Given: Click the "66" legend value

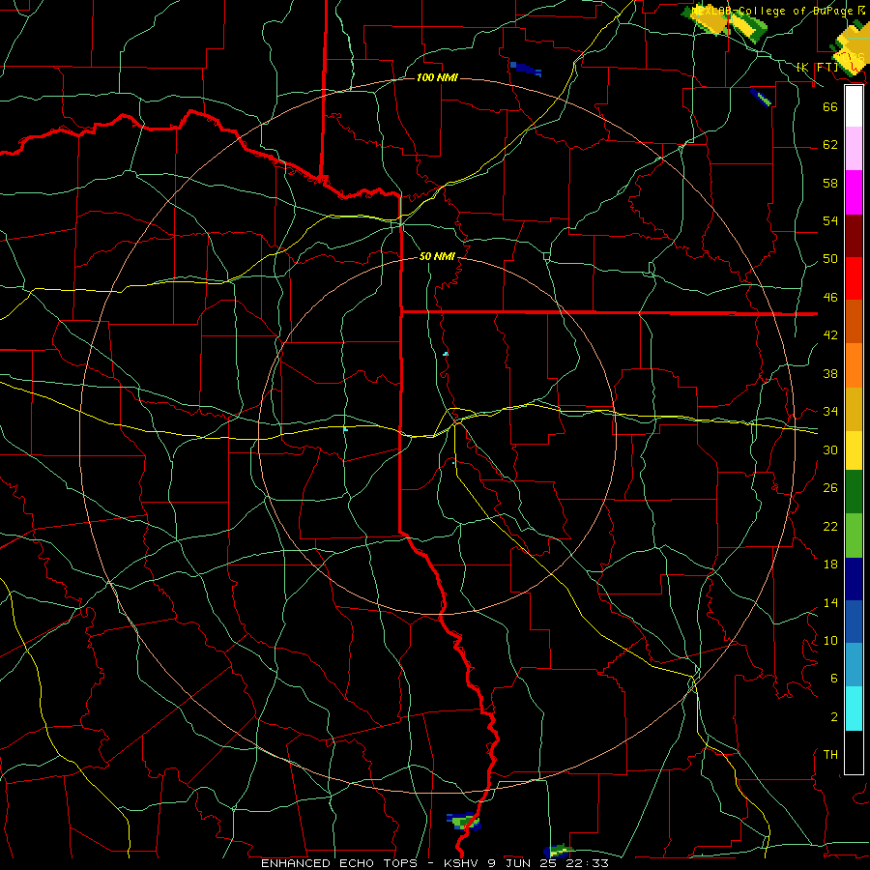Looking at the screenshot, I should click(830, 106).
